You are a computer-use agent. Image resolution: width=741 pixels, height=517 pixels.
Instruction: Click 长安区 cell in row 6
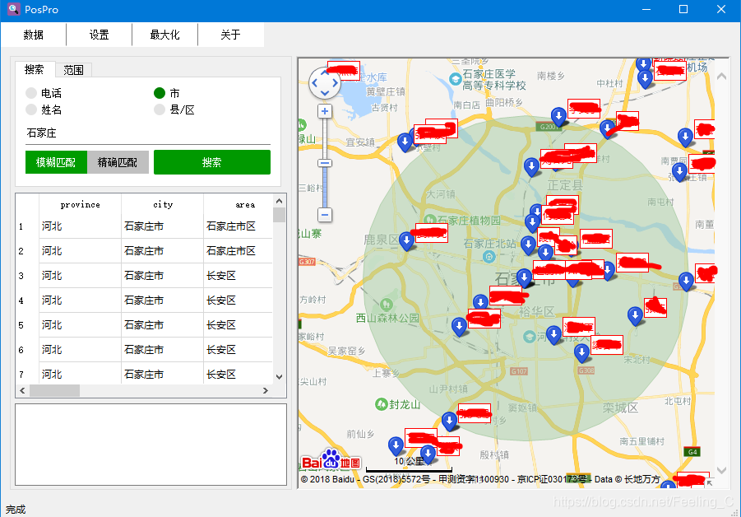(239, 350)
